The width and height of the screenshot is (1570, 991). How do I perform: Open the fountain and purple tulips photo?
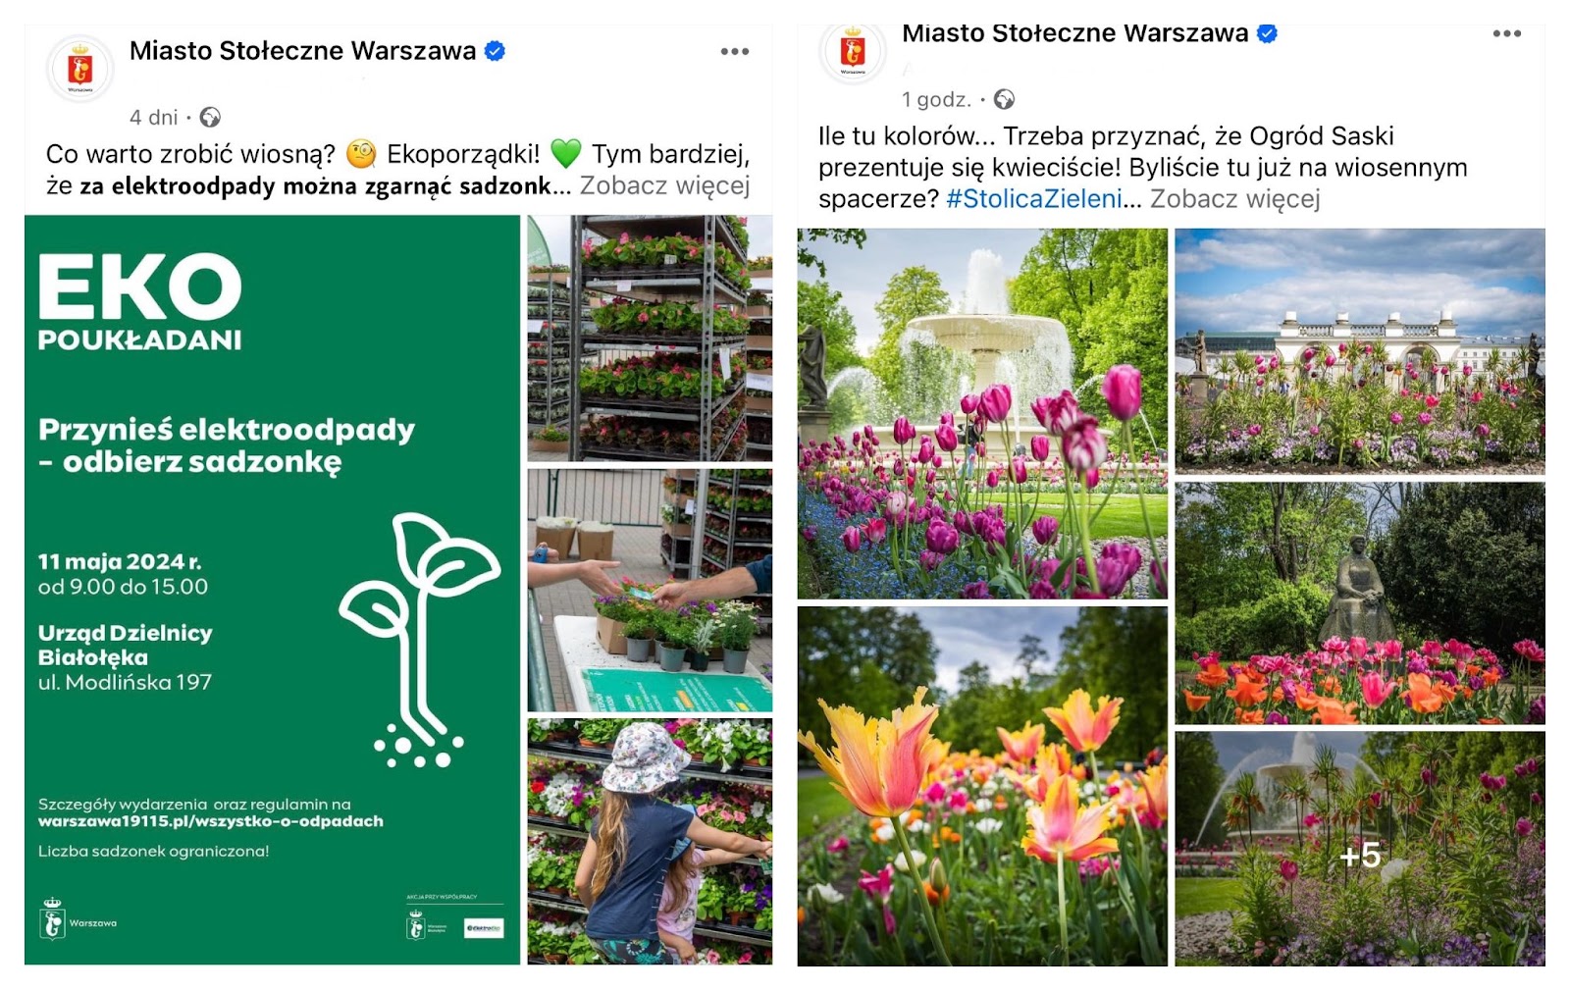pos(982,414)
